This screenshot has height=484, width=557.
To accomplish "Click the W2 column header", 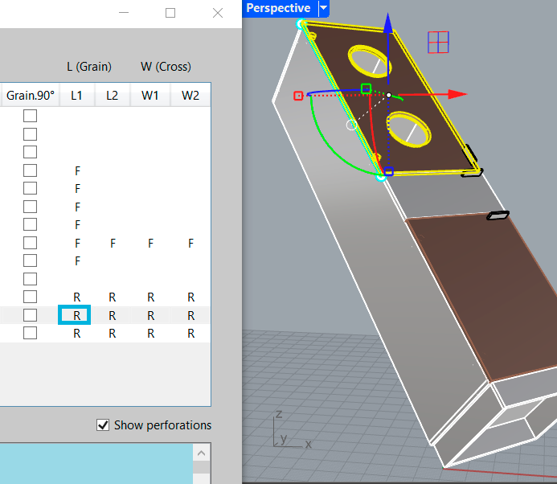I will (x=190, y=95).
